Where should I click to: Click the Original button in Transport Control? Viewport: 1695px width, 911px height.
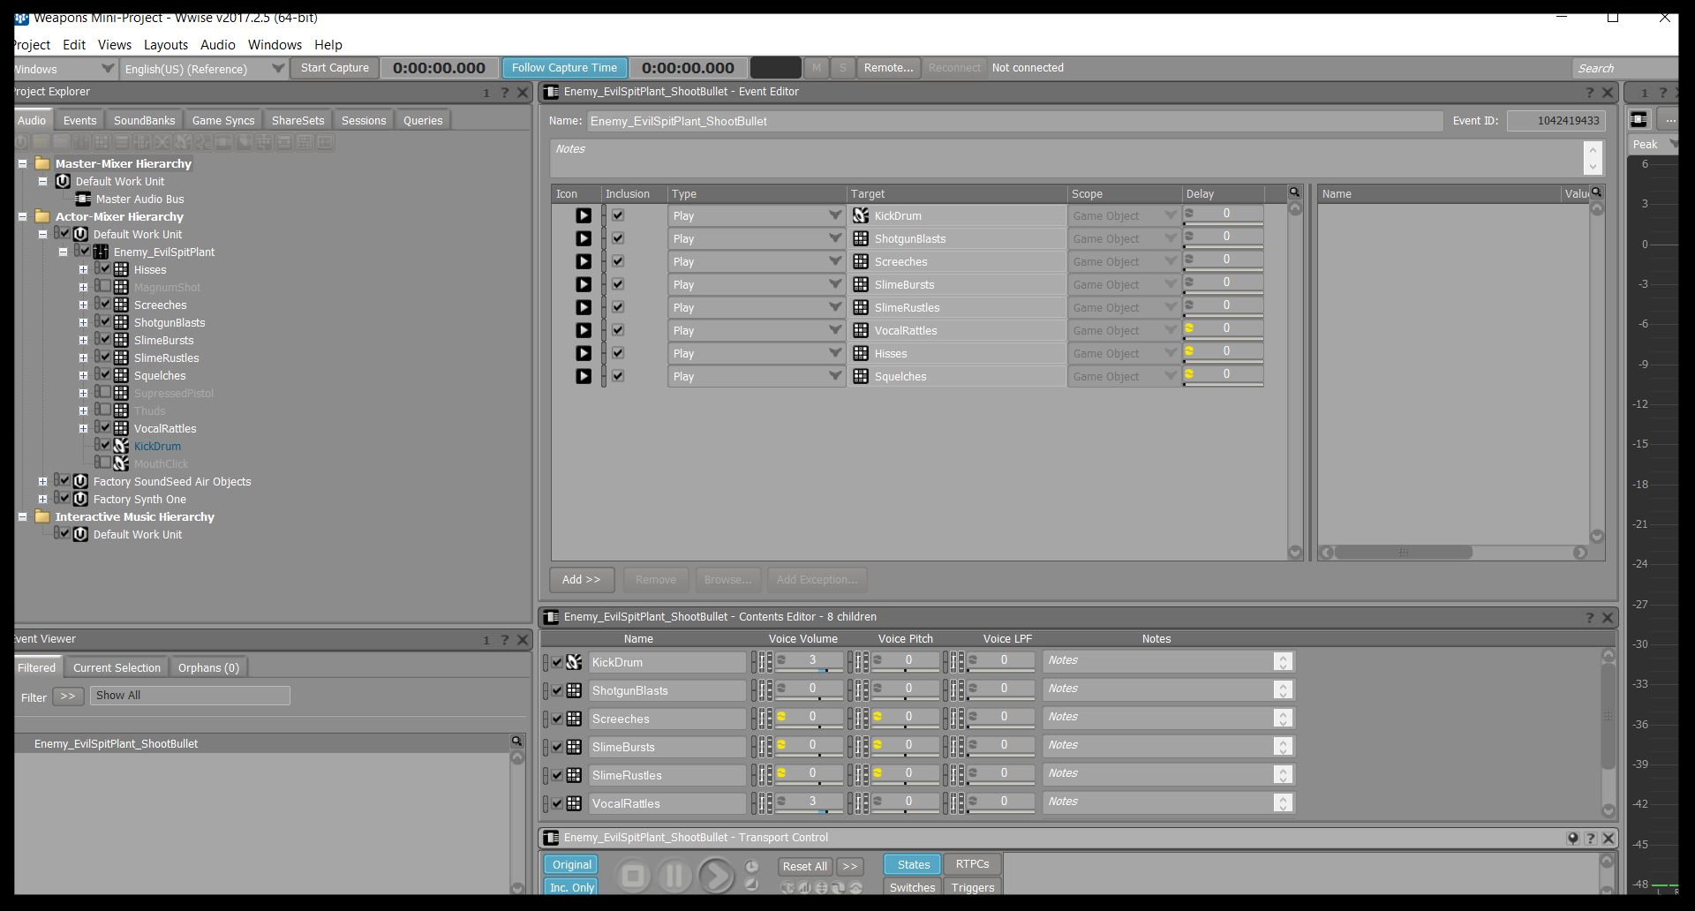pyautogui.click(x=571, y=865)
